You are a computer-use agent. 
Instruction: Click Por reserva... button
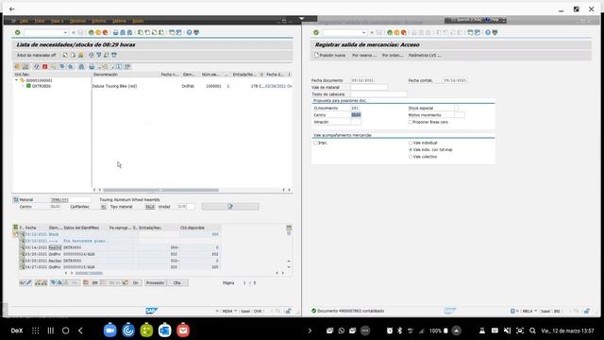pyautogui.click(x=364, y=55)
